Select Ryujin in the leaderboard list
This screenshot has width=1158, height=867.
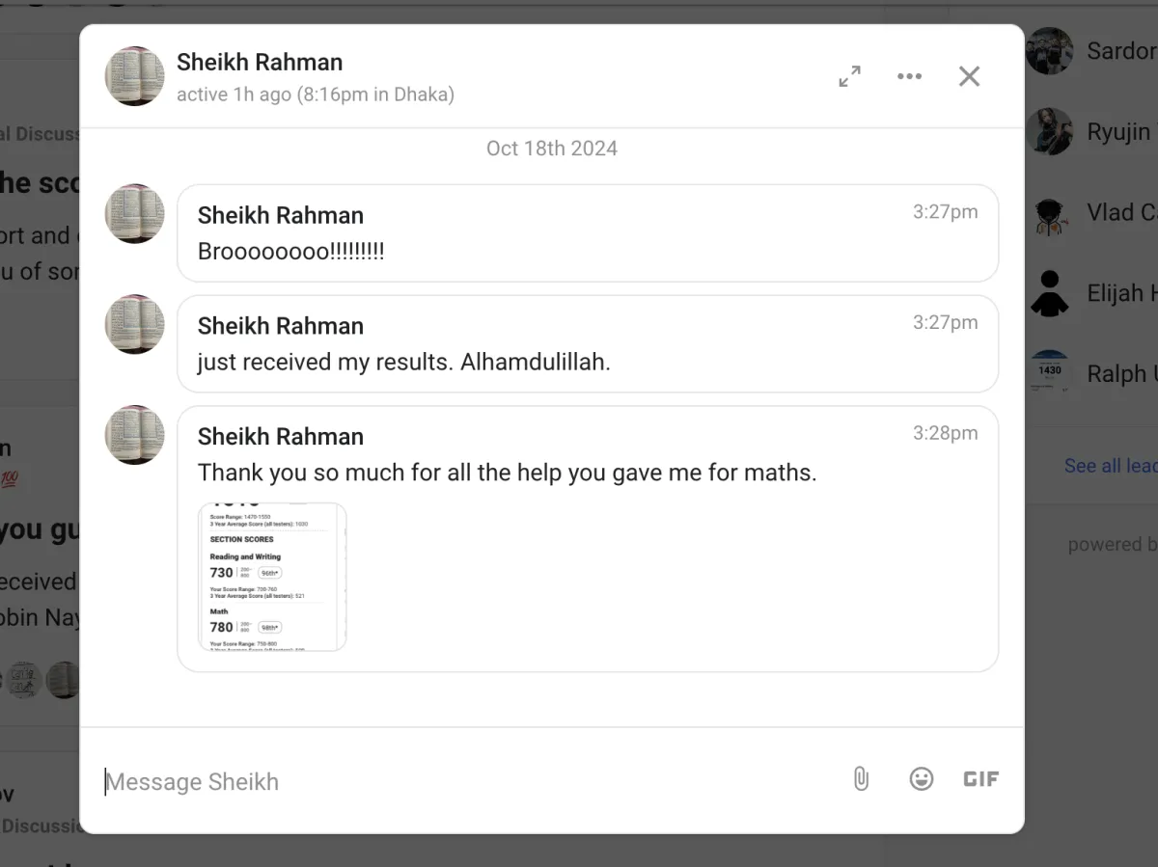tap(1118, 132)
